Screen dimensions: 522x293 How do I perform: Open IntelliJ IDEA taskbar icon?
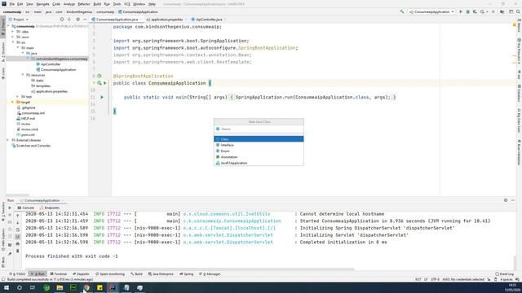coord(113,287)
